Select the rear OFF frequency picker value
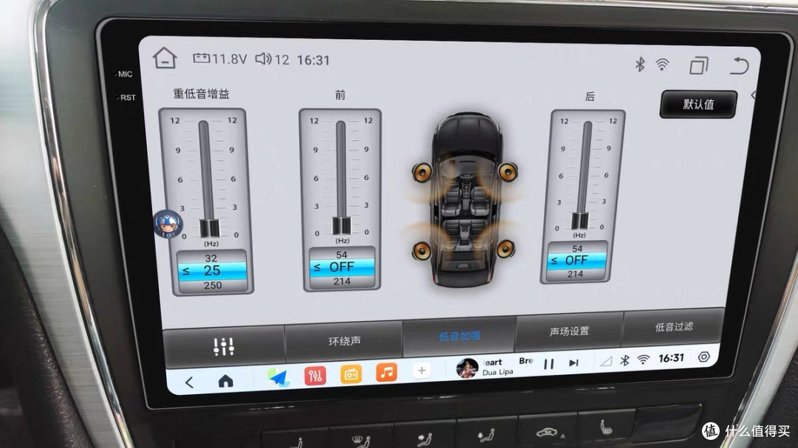 click(576, 261)
